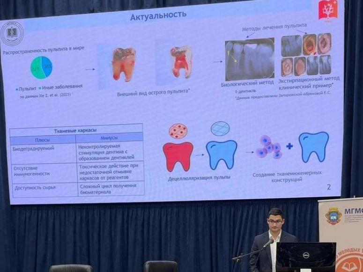Click the rightmost blue tooth icon
This screenshot has width=363, height=272.
[313, 146]
